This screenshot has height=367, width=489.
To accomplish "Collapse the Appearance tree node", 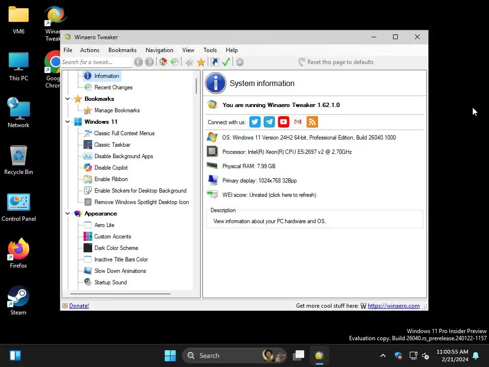I will coord(68,214).
